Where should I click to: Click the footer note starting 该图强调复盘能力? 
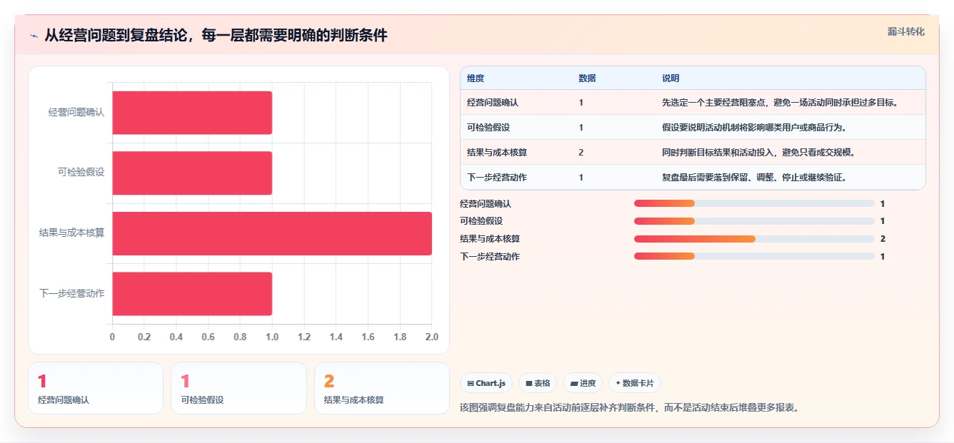click(630, 408)
